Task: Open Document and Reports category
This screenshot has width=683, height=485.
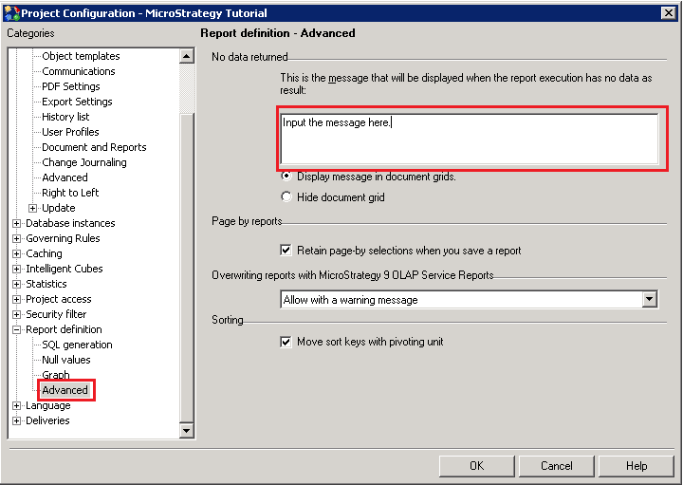Action: pos(94,147)
